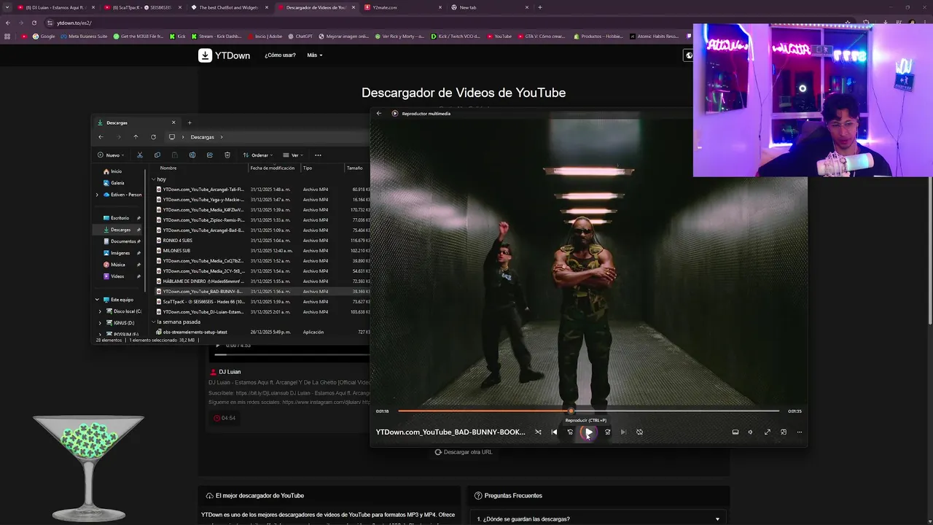Viewport: 933px width, 525px height.
Task: Skip forward 30 seconds in the media player
Action: click(x=607, y=432)
